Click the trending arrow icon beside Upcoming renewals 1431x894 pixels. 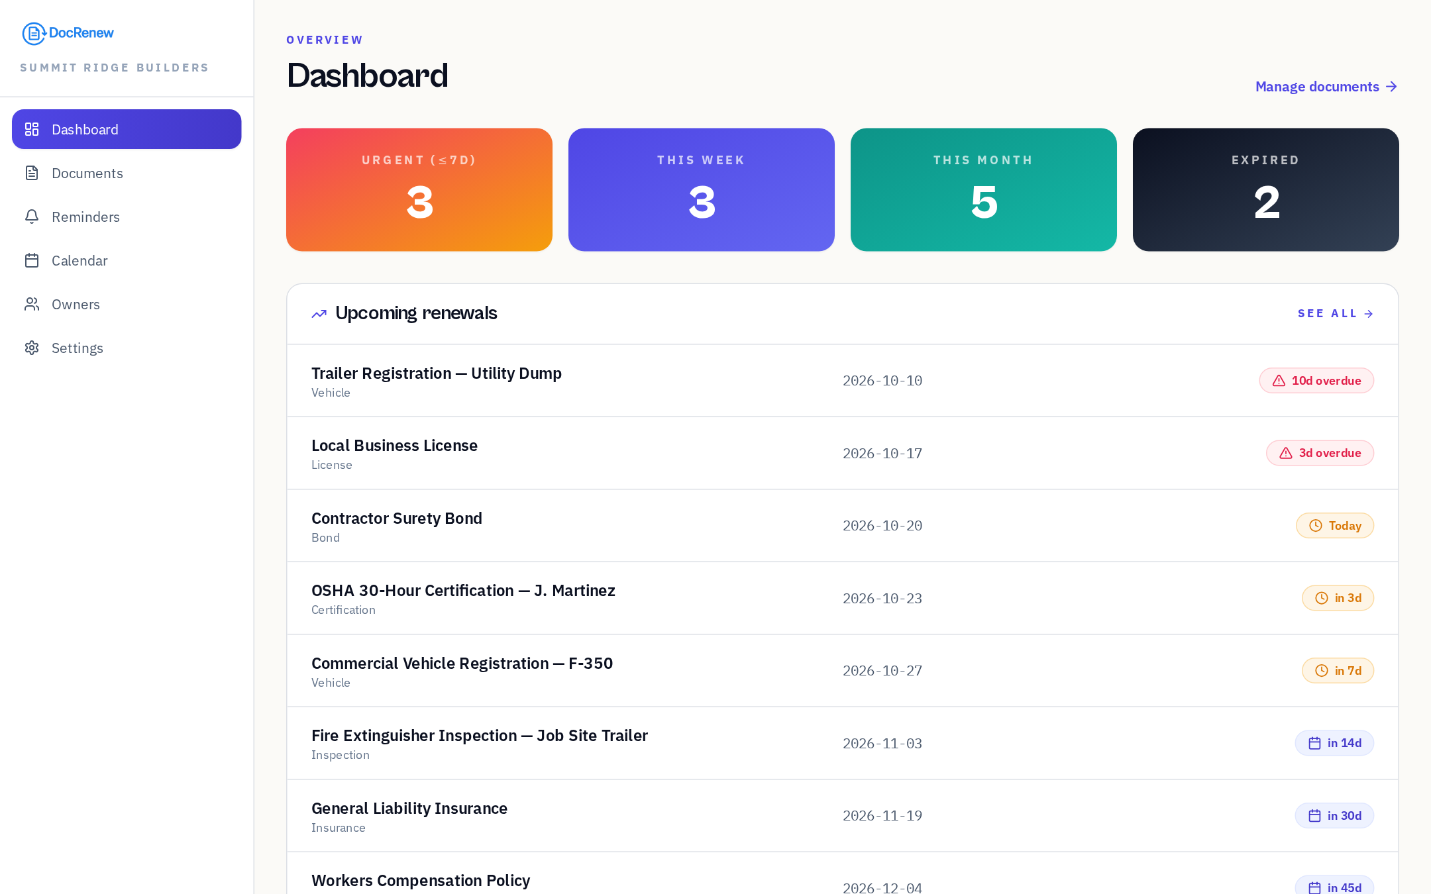coord(319,313)
